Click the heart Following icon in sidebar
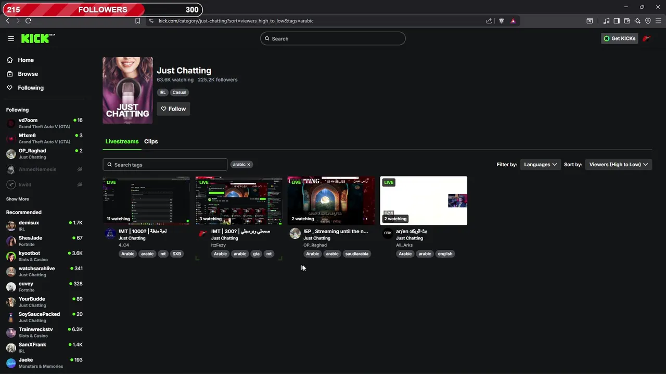Viewport: 666px width, 374px height. (10, 88)
